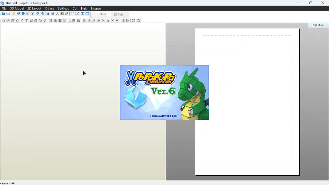Open the Others menu

point(50,8)
